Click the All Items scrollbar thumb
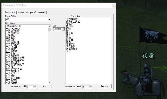The height and width of the screenshot is (99, 167). tap(49, 30)
